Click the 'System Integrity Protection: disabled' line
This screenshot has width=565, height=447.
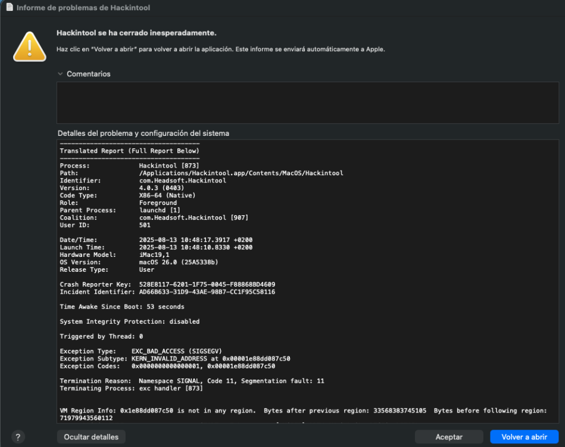pyautogui.click(x=129, y=321)
